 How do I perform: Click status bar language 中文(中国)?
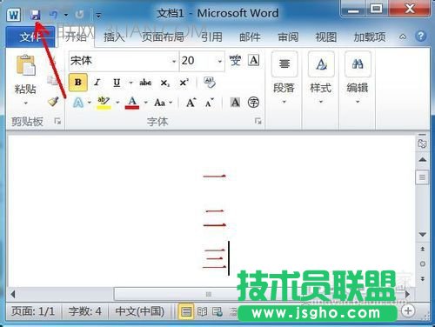[140, 311]
